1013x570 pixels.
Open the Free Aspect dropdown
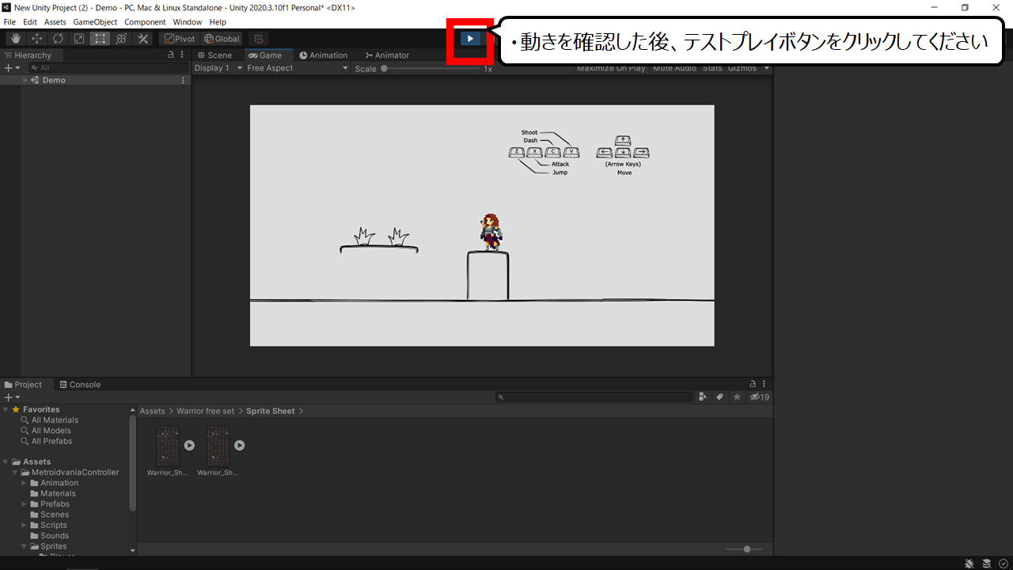(x=298, y=68)
